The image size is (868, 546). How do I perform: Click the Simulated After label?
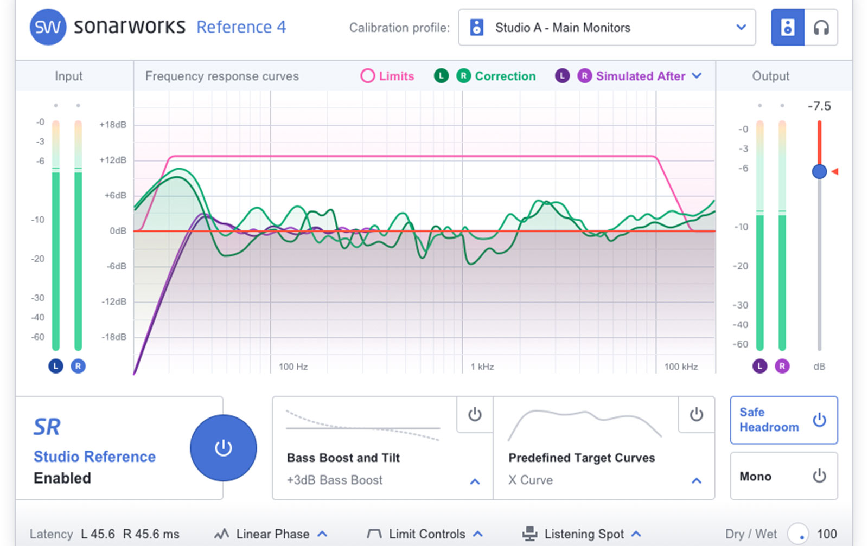click(641, 76)
